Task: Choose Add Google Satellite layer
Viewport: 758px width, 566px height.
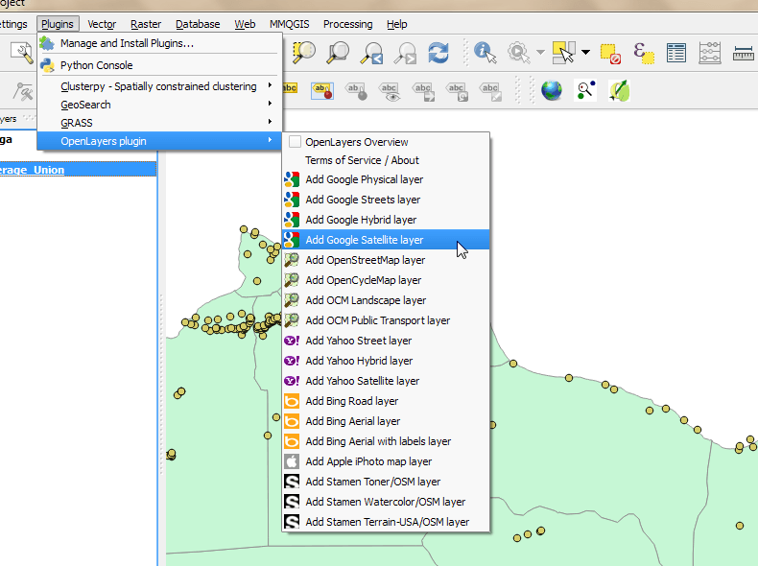Action: click(x=364, y=240)
